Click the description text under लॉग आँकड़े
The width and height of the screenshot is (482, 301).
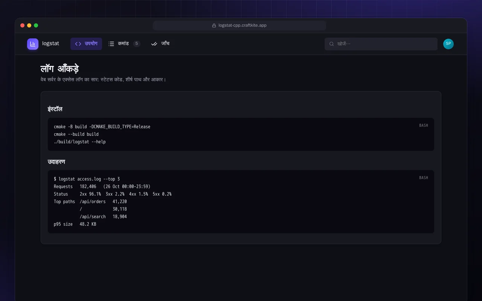pos(103,80)
